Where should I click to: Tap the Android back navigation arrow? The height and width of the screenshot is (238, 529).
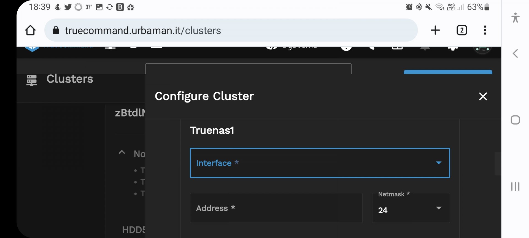coord(515,53)
